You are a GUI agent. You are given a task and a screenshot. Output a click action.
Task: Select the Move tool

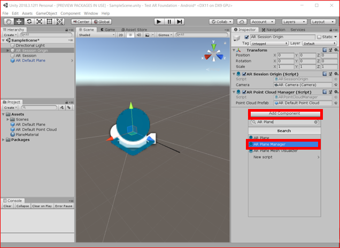(19, 22)
